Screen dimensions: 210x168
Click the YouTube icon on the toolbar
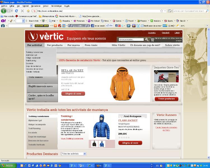click(x=119, y=25)
